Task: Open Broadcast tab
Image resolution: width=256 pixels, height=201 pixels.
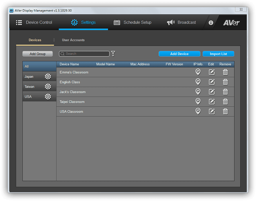Action: click(x=181, y=22)
